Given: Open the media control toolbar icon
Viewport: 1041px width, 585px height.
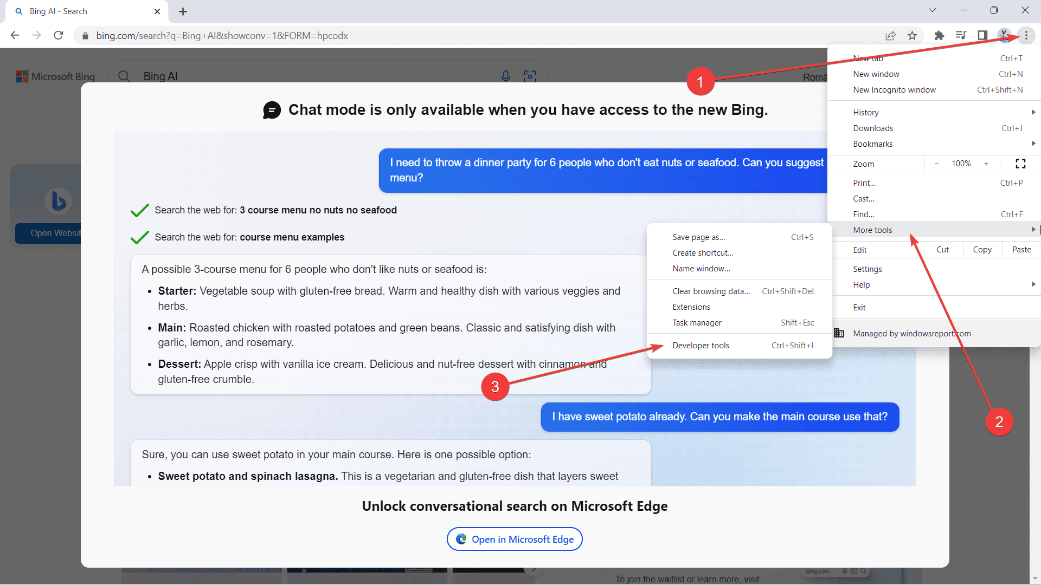Looking at the screenshot, I should [x=961, y=35].
